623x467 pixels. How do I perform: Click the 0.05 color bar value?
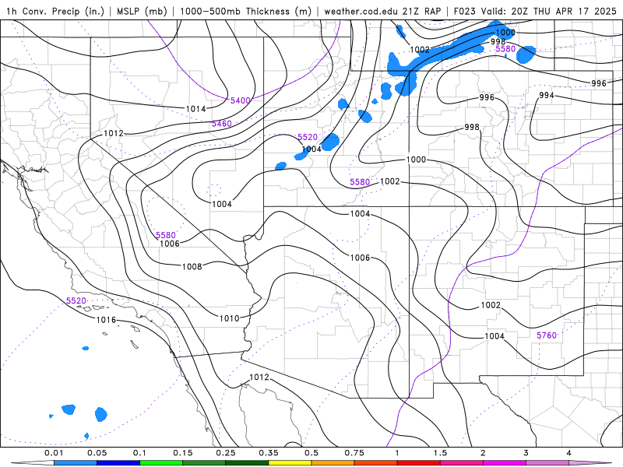[97, 453]
